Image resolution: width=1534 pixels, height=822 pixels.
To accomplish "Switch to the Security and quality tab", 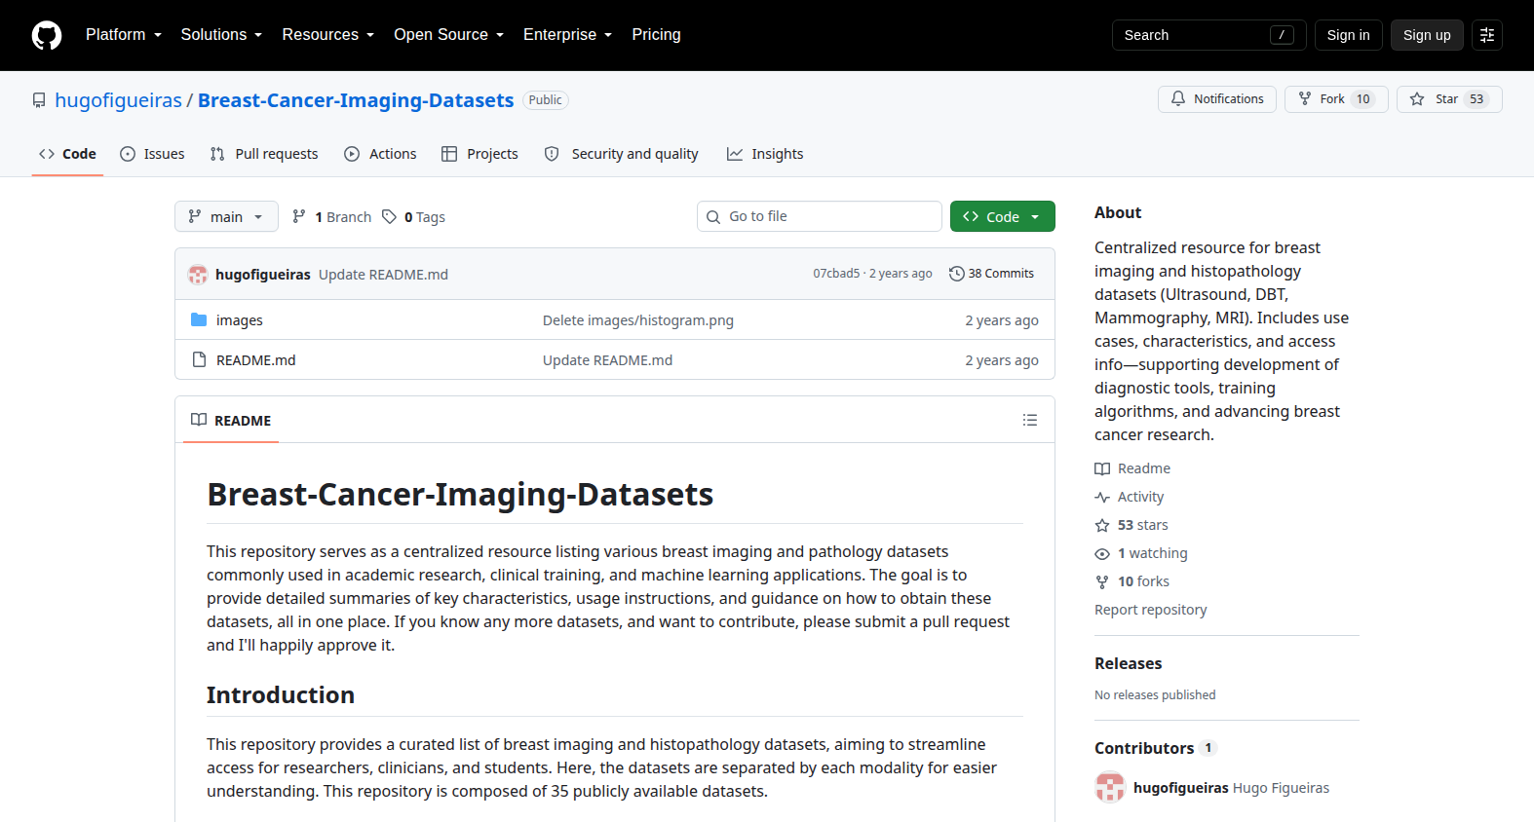I will pyautogui.click(x=621, y=154).
